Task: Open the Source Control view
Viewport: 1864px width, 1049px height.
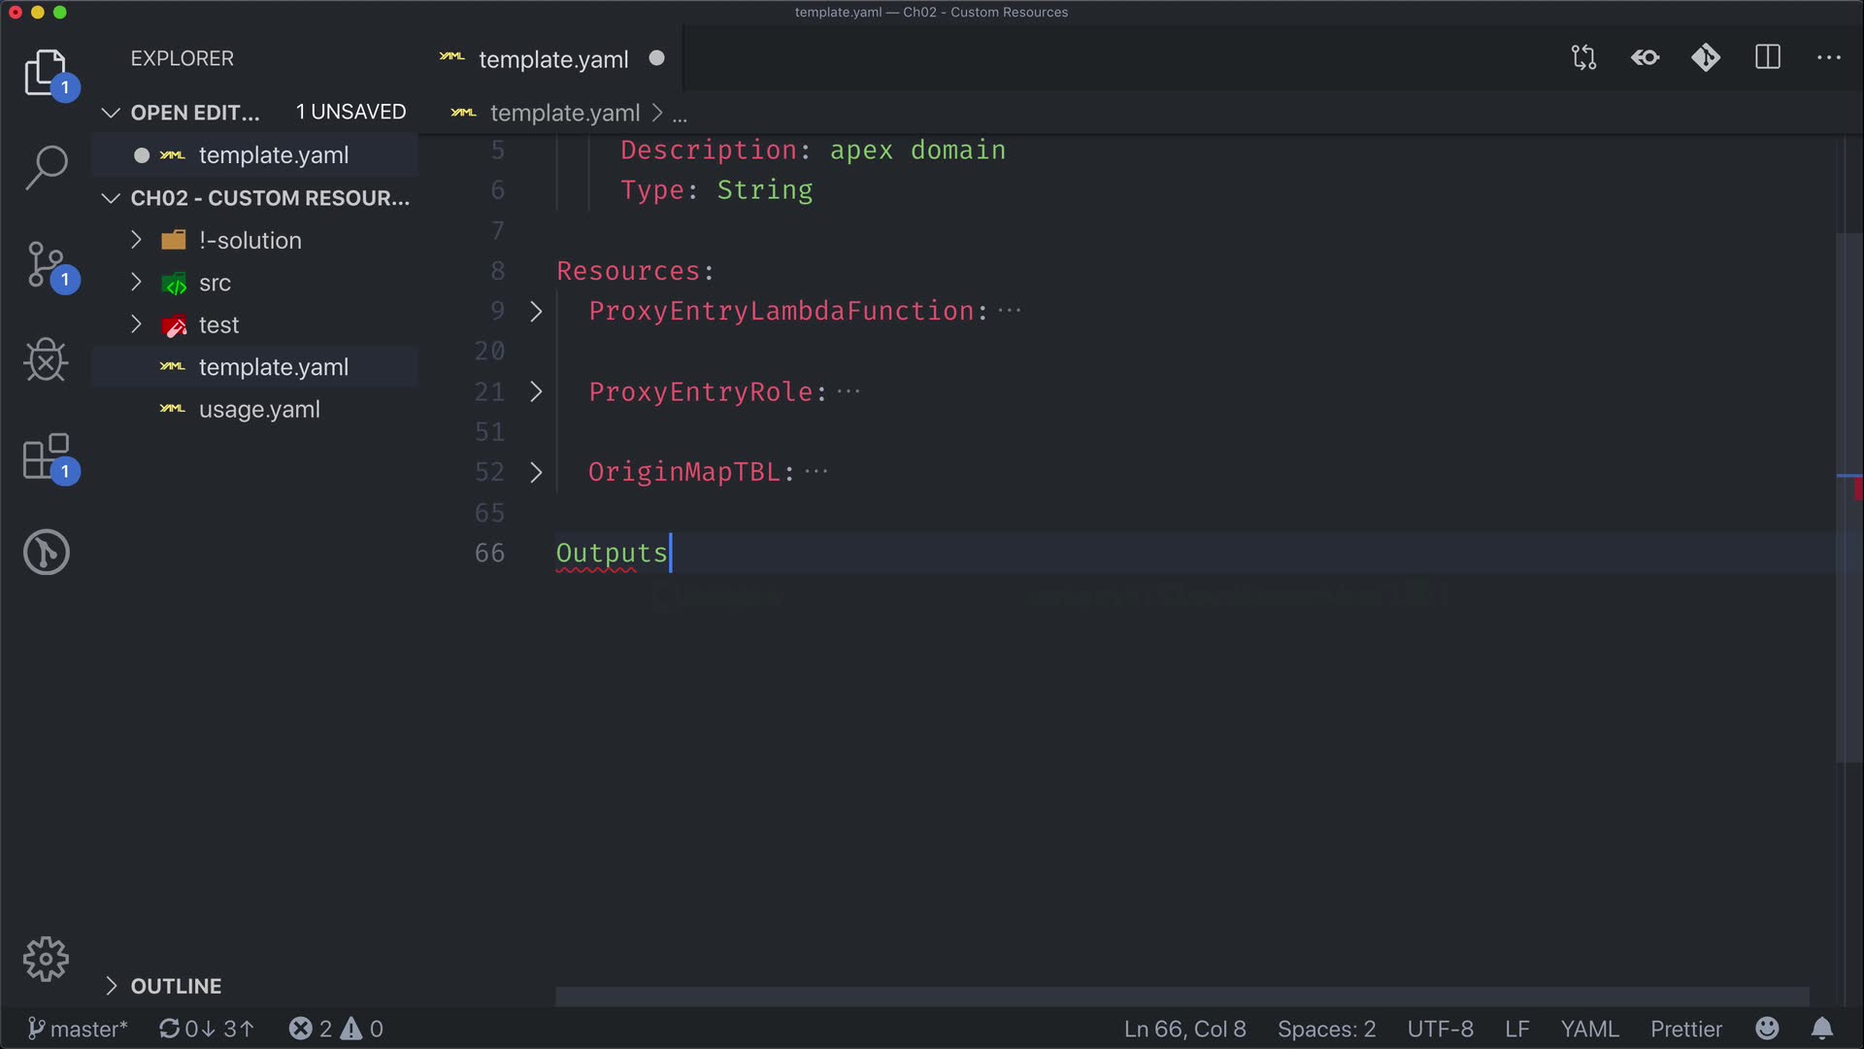Action: click(46, 264)
